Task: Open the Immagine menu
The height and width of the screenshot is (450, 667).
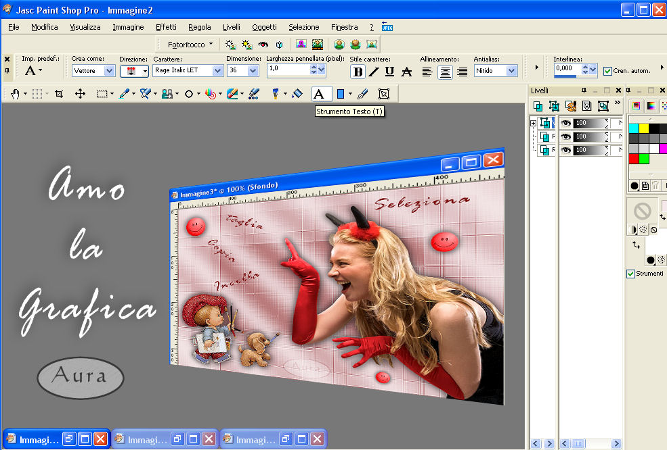Action: 128,27
